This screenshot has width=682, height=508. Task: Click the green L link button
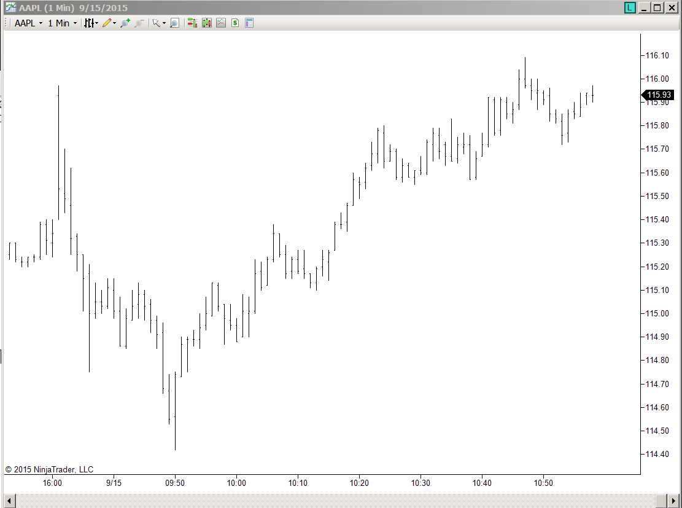point(629,7)
